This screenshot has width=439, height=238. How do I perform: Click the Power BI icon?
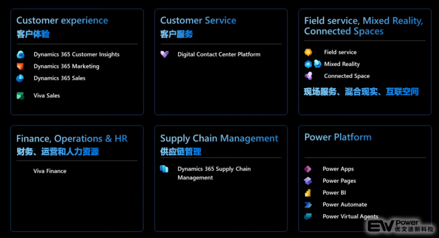pos(308,193)
